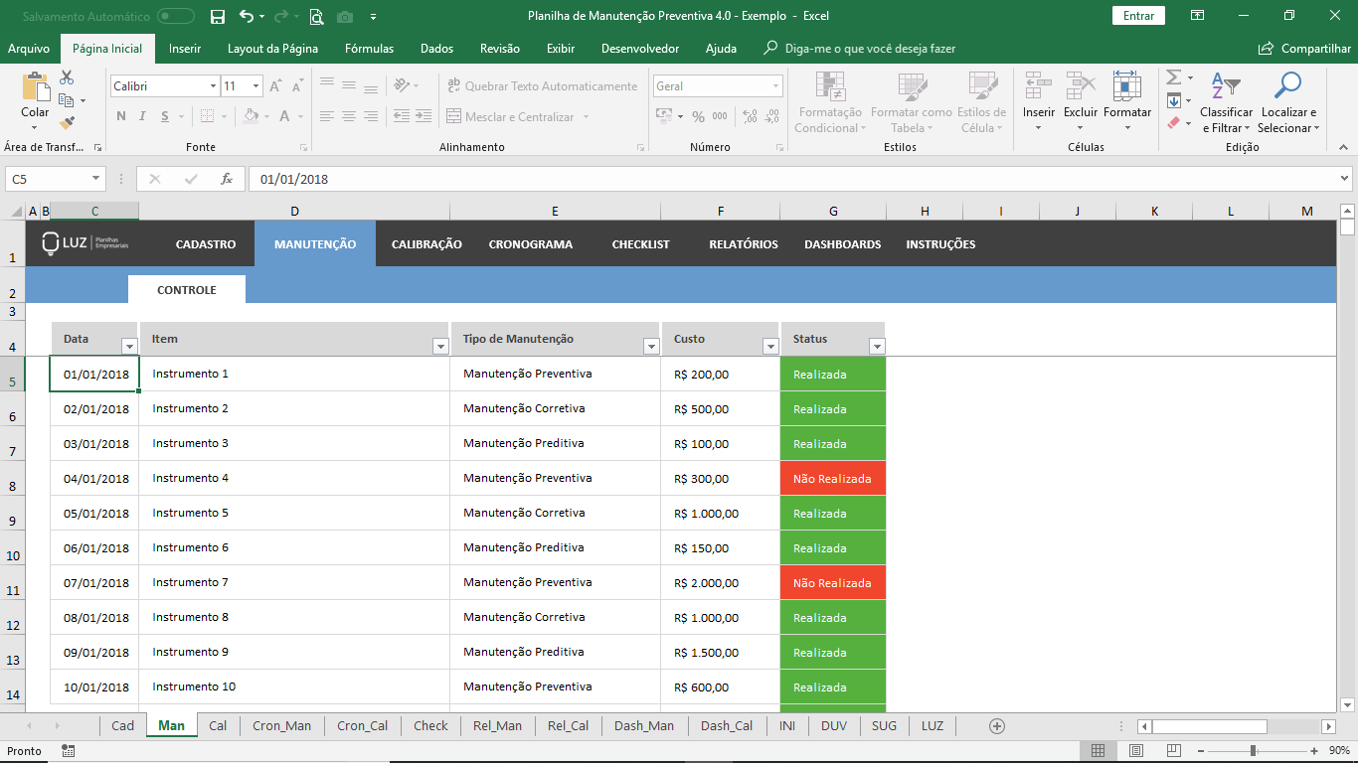Open the Fórmulas ribbon tab
1358x763 pixels.
point(369,49)
